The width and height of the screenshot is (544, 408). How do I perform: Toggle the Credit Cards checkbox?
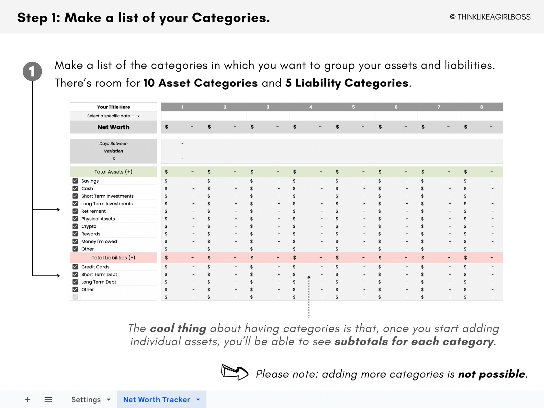pos(75,267)
